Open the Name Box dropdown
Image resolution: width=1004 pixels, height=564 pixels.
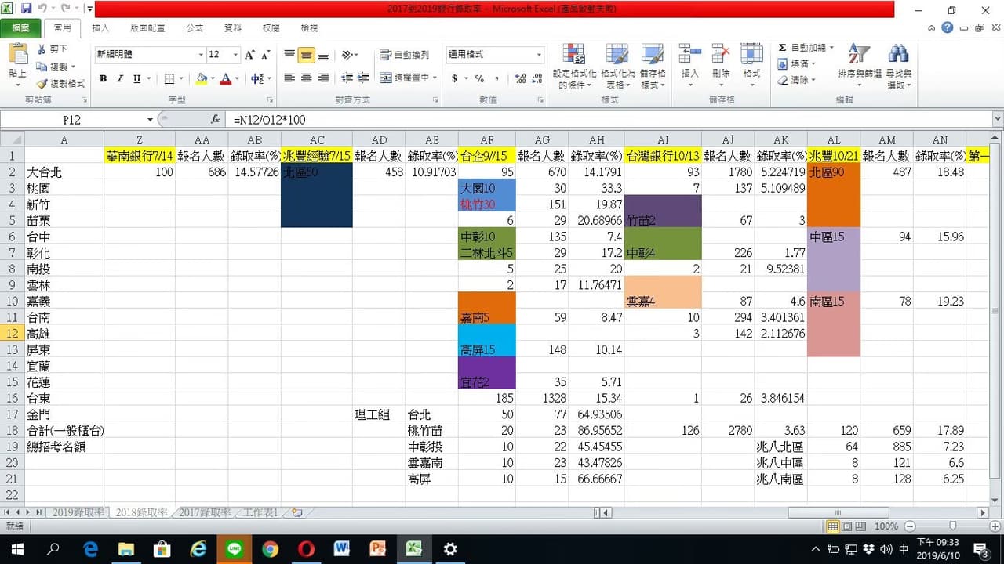point(150,120)
